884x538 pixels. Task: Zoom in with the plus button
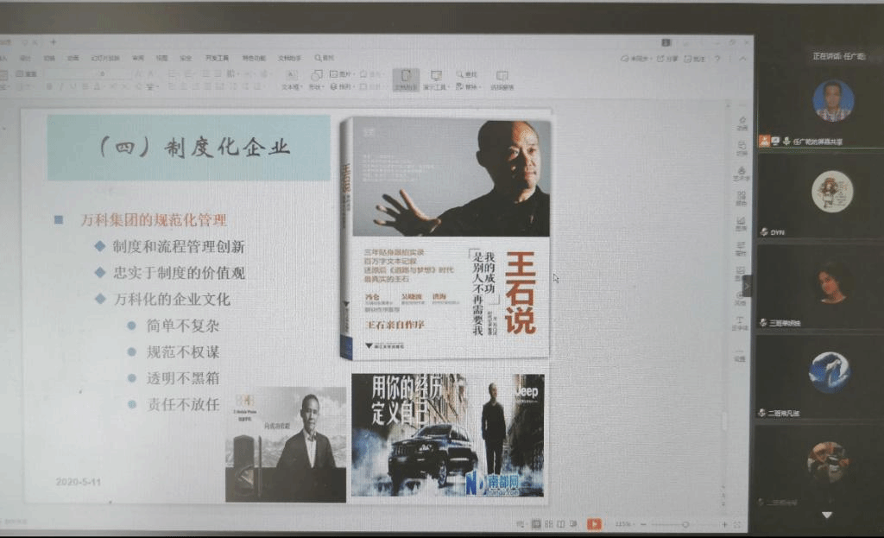tap(724, 524)
